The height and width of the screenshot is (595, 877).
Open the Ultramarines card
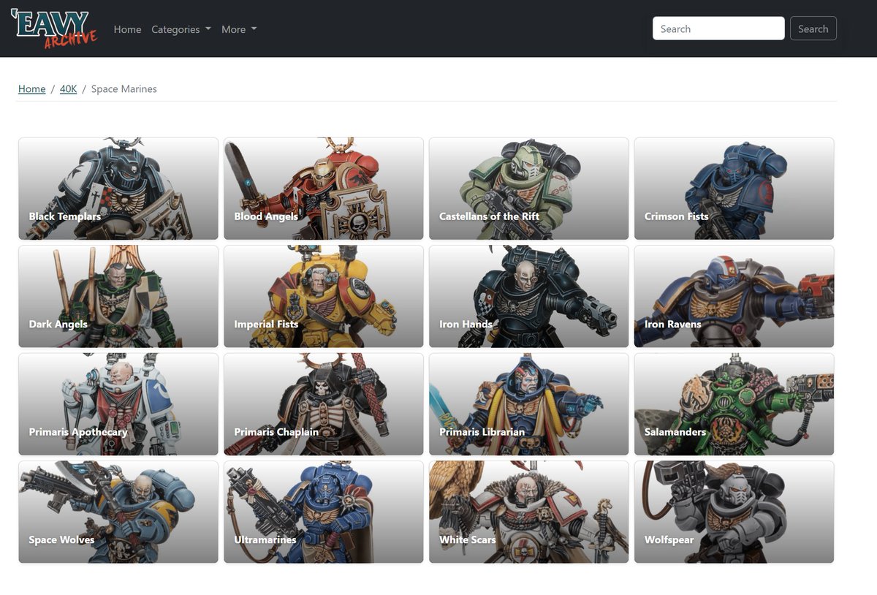[324, 512]
